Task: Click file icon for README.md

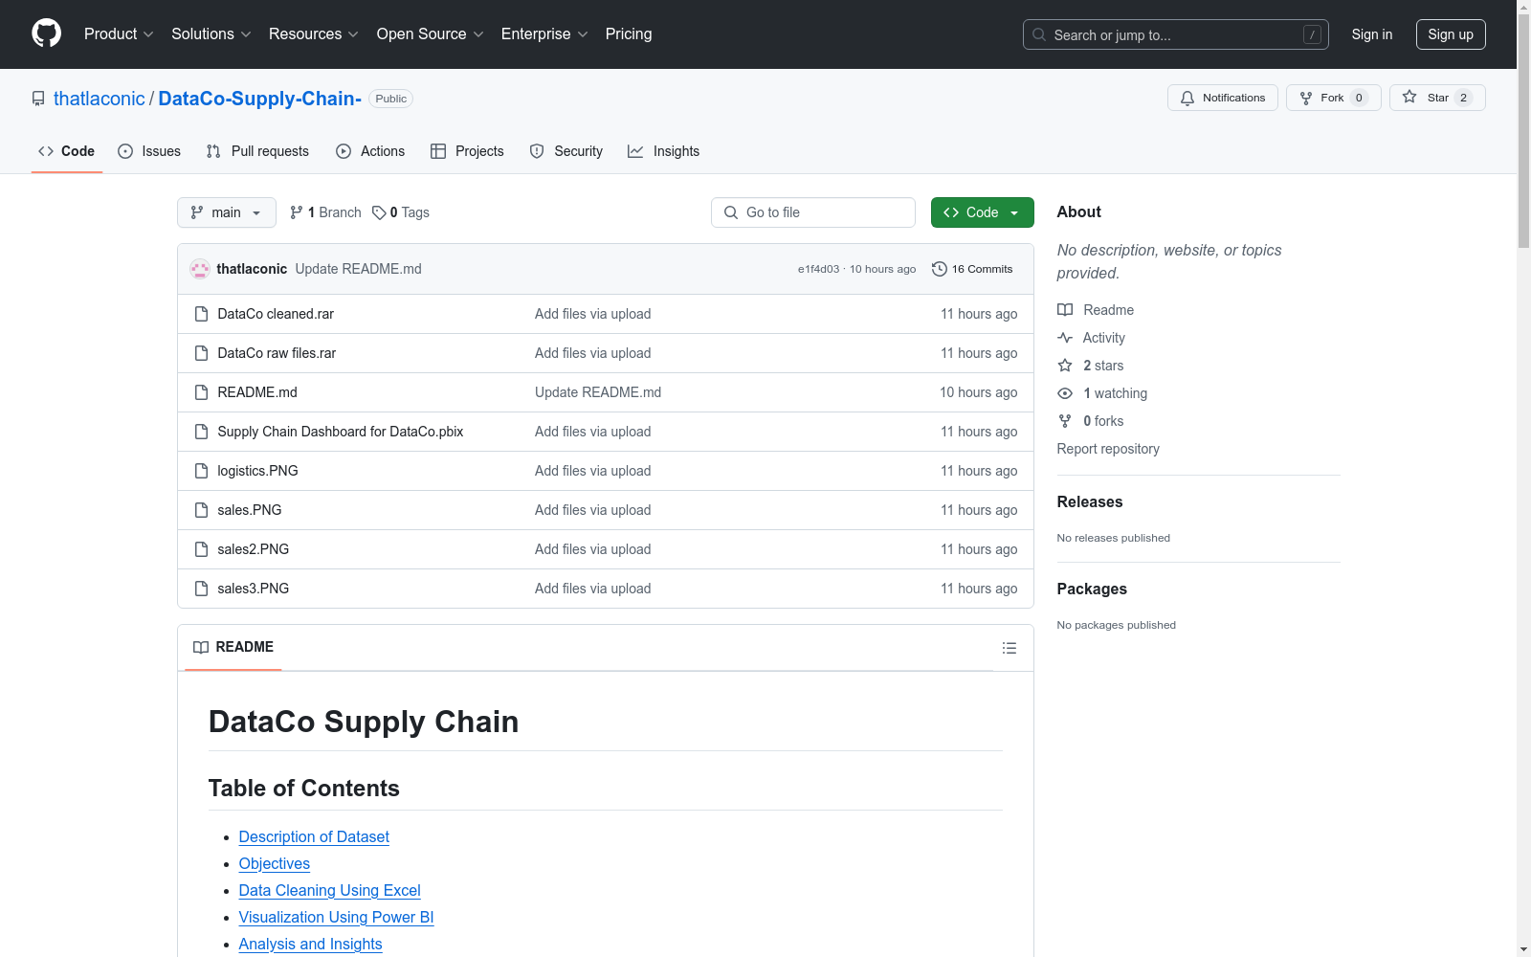Action: pos(201,392)
